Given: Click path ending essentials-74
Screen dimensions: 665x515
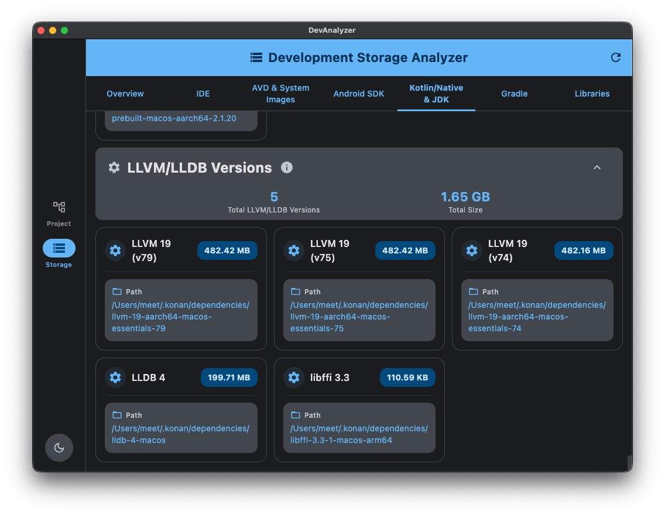Looking at the screenshot, I should (537, 317).
